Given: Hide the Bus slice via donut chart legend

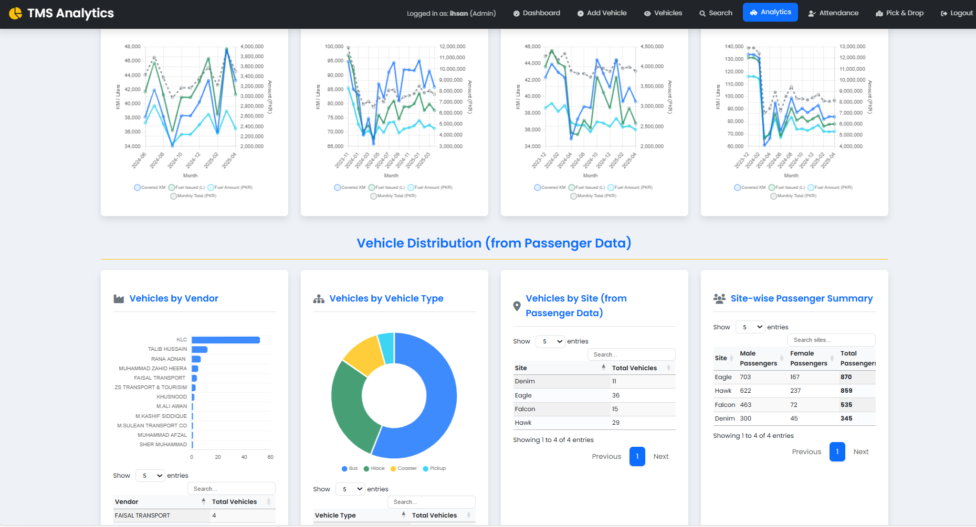Looking at the screenshot, I should click(x=349, y=468).
